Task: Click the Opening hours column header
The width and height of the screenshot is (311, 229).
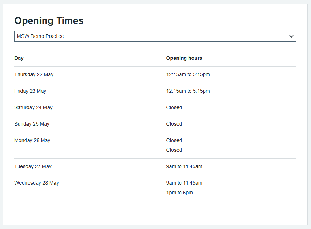Action: 184,58
